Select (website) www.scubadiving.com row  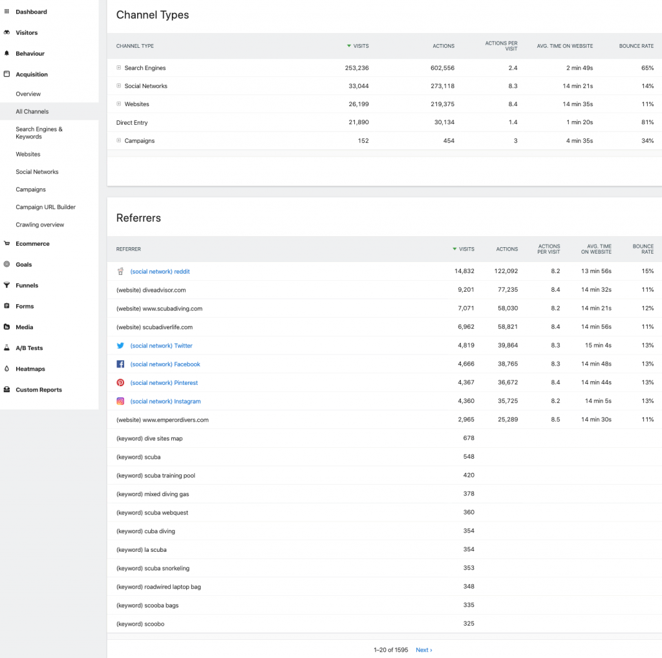point(385,309)
